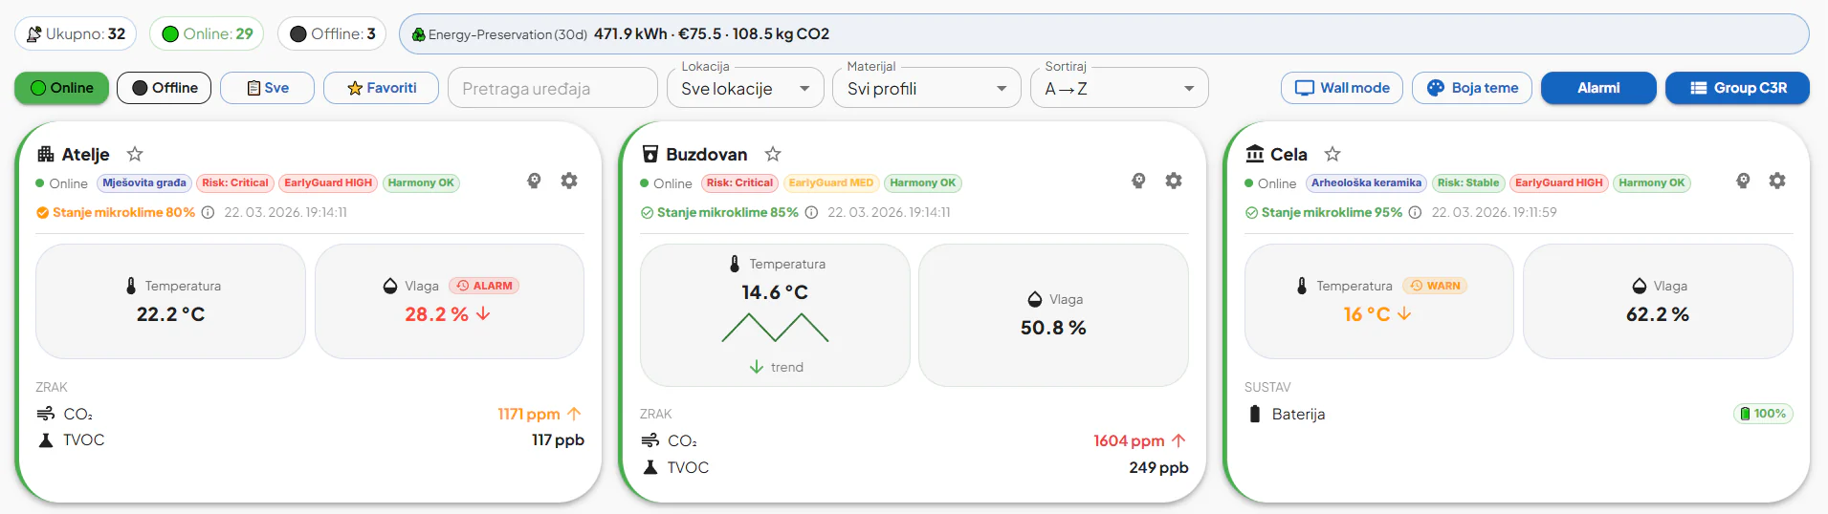
Task: Click EarlyGuard HIGH tag on Atelje
Action: coord(328,183)
